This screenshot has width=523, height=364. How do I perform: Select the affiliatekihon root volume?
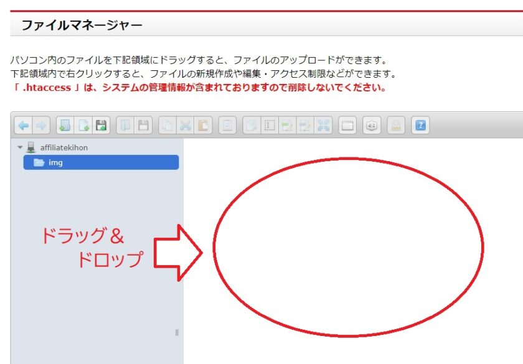tap(64, 147)
